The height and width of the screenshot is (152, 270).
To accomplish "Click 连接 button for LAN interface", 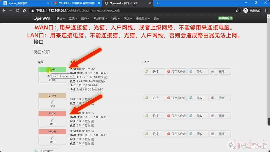I will click(x=154, y=72).
